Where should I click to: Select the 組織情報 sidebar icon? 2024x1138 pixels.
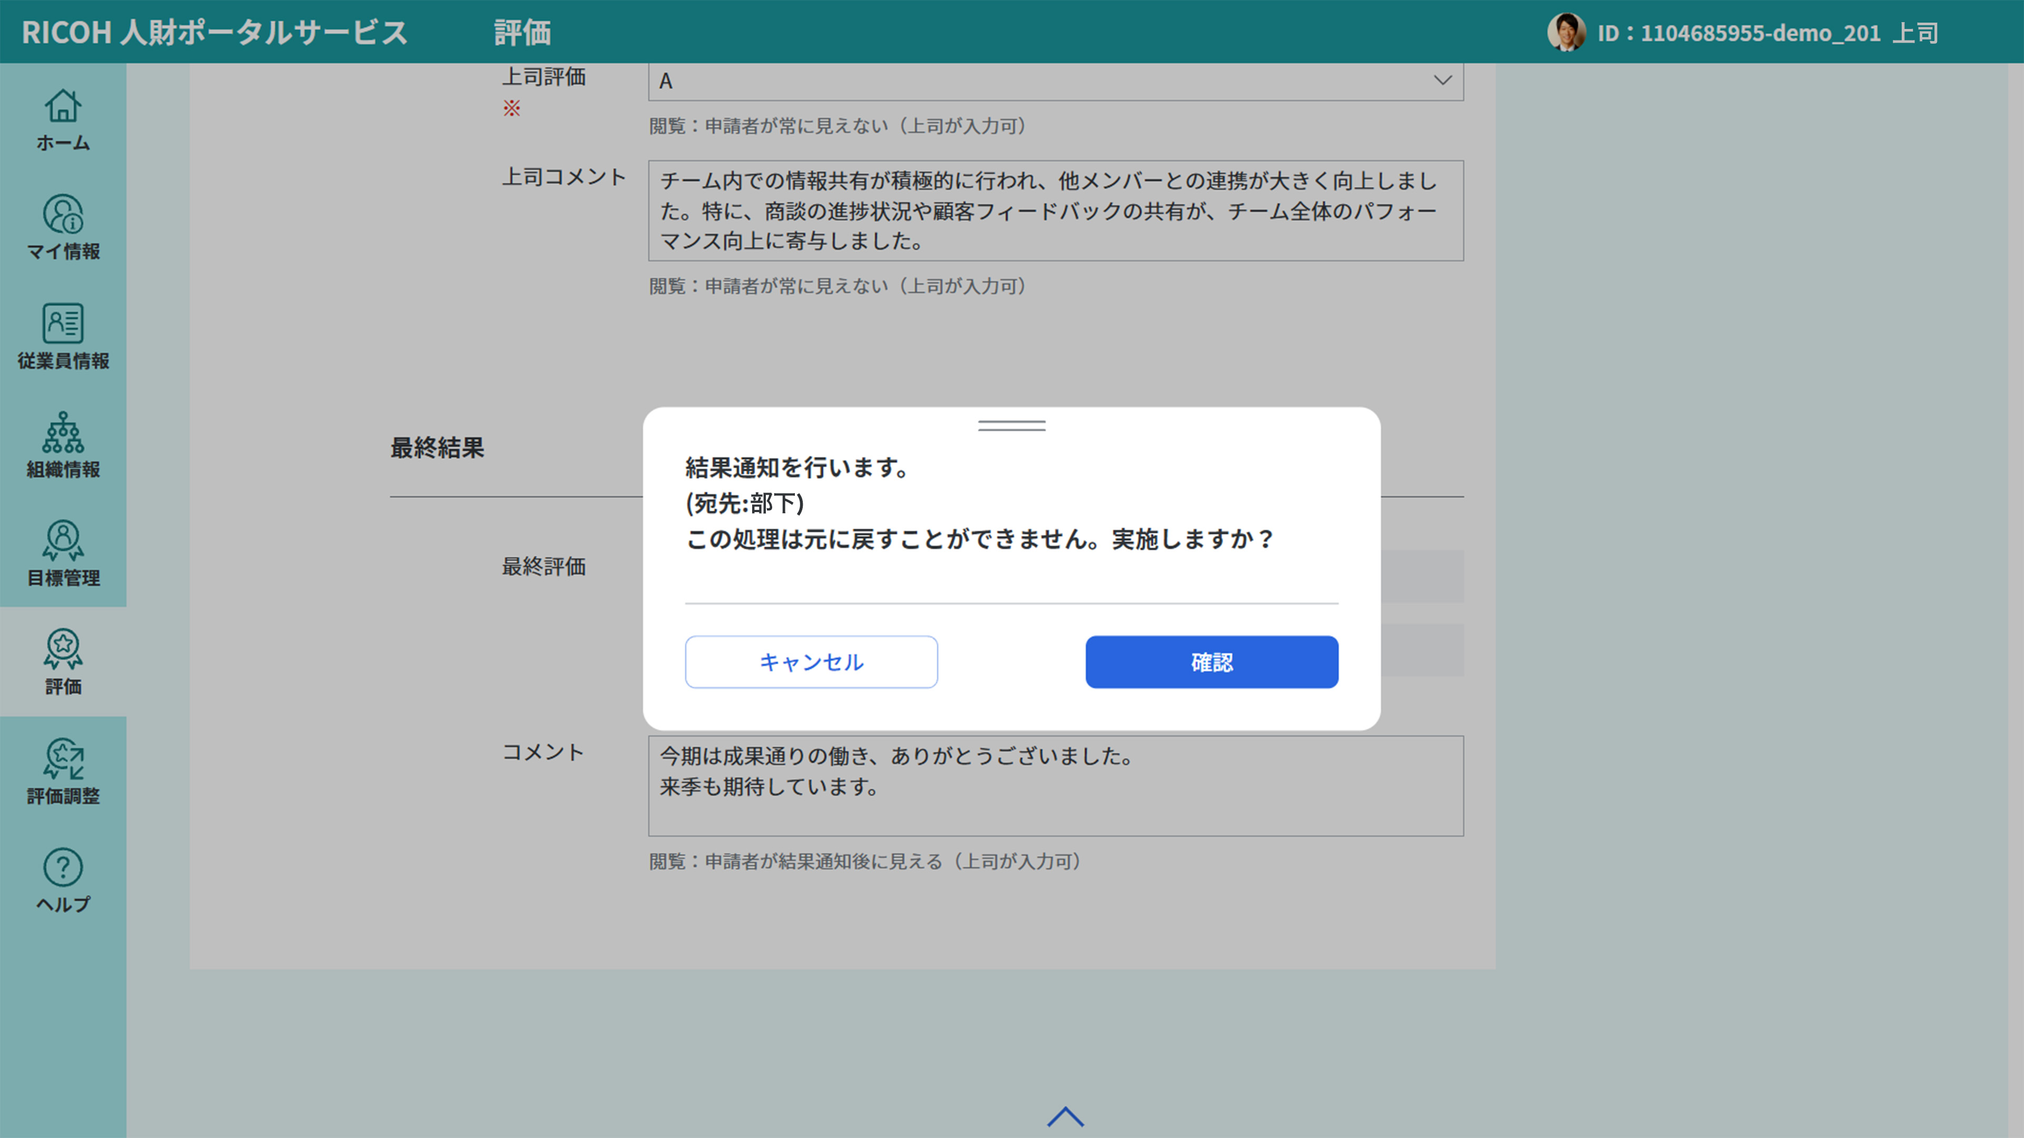tap(63, 446)
